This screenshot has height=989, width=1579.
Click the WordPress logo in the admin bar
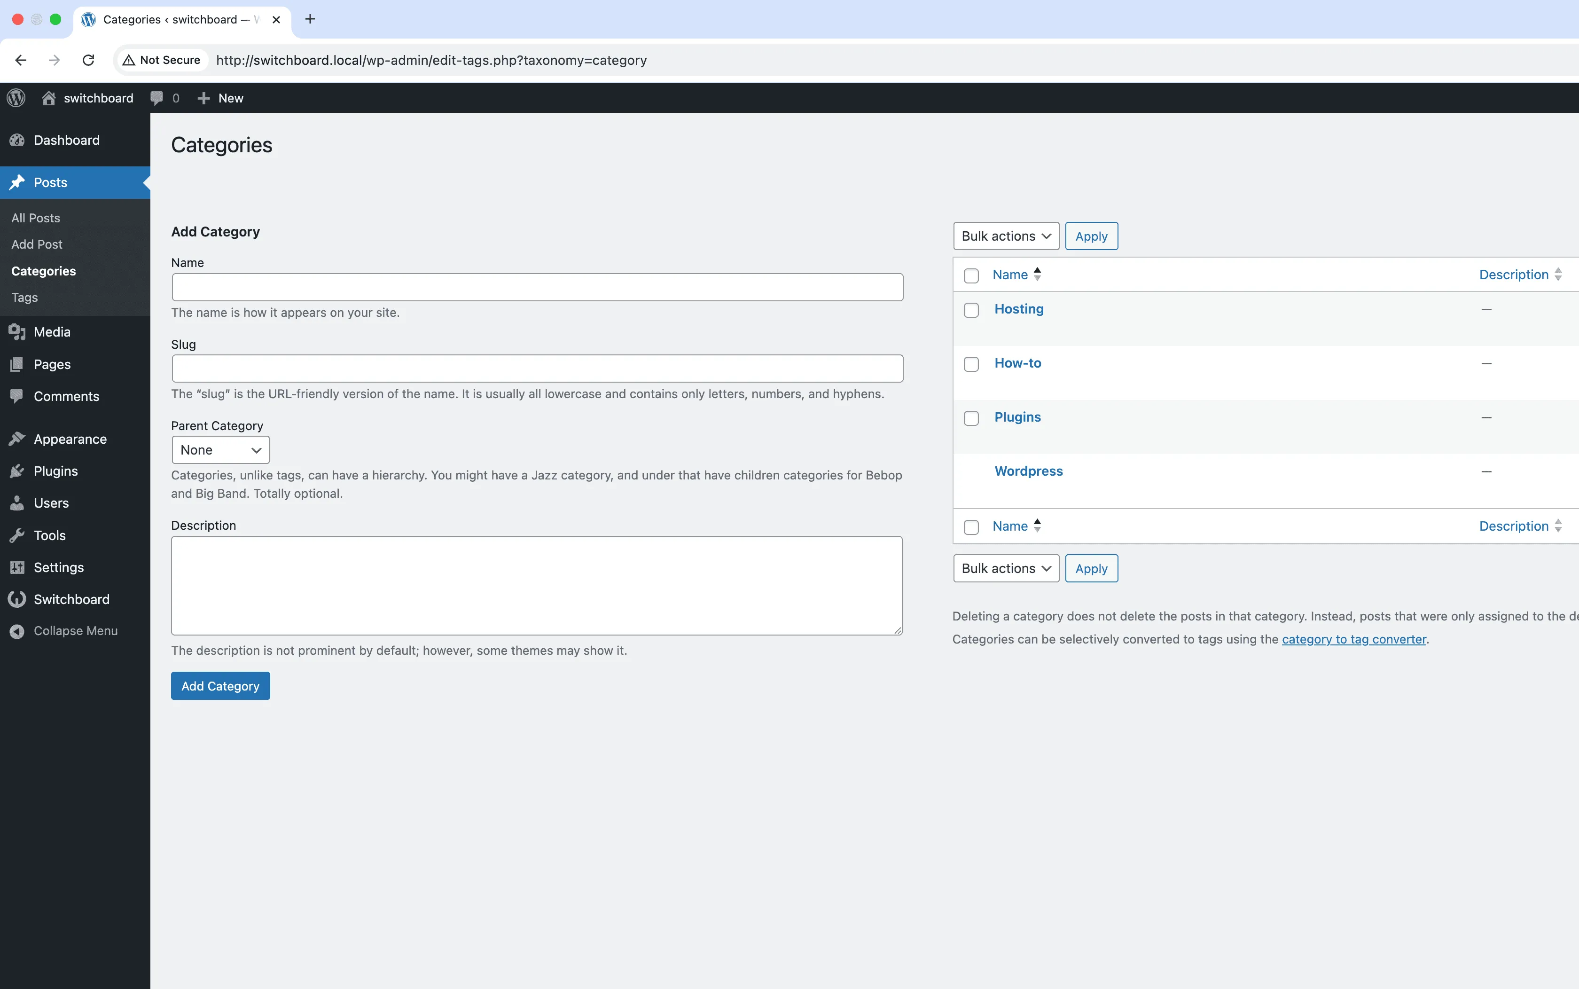(x=16, y=97)
